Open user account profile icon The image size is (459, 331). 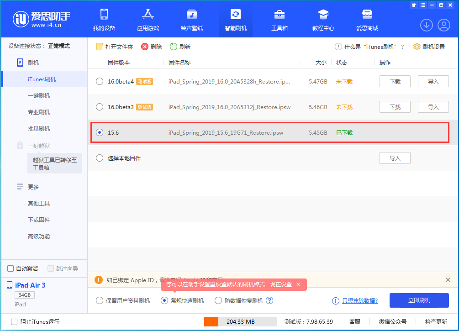coord(444,25)
